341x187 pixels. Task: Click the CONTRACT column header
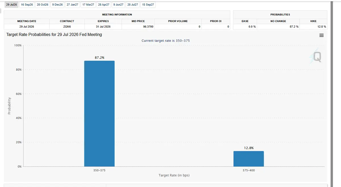point(67,21)
